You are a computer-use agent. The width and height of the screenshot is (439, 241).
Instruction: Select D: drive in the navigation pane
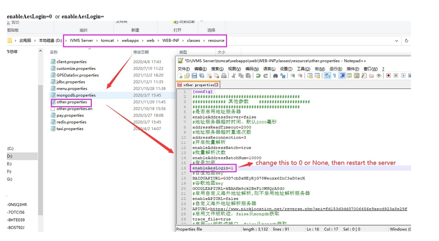[22, 156]
